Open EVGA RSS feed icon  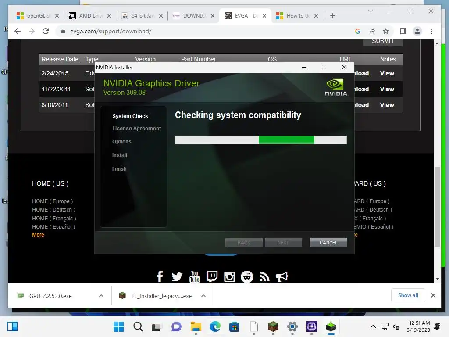click(x=264, y=277)
